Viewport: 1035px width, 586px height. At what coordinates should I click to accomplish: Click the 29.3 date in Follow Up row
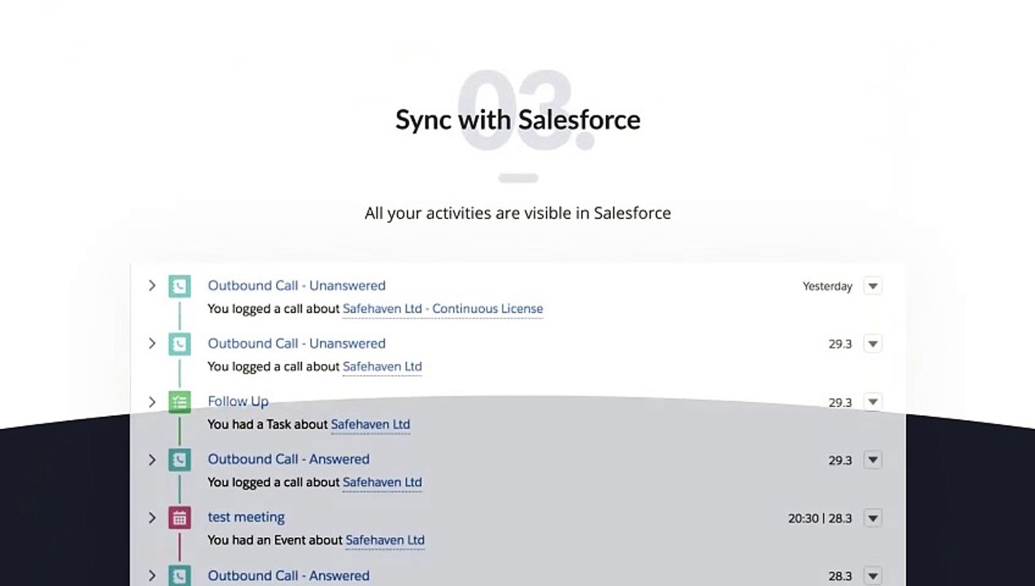pos(841,403)
